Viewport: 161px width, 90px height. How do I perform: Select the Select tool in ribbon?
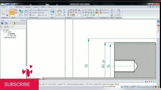coord(12,13)
